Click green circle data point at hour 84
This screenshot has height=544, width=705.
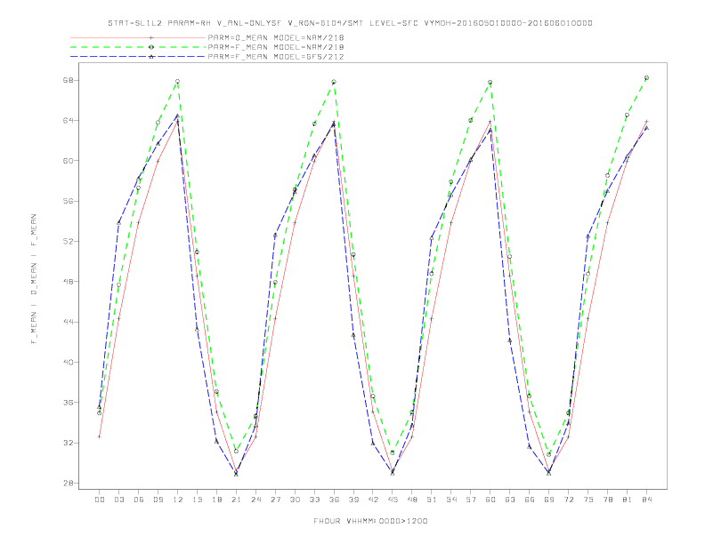pos(646,78)
